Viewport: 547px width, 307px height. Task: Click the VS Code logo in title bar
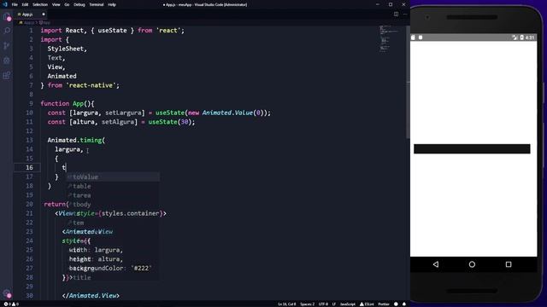pos(5,4)
